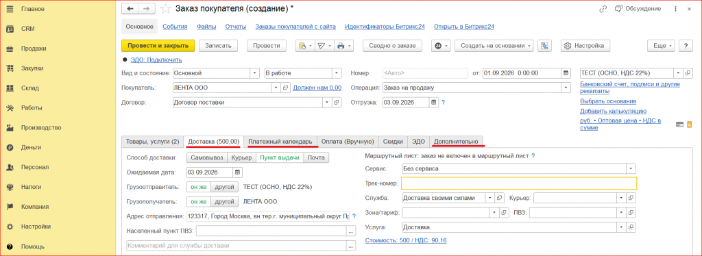Open calendar for Ожидаемая дата
This screenshot has width=702, height=256.
237,172
